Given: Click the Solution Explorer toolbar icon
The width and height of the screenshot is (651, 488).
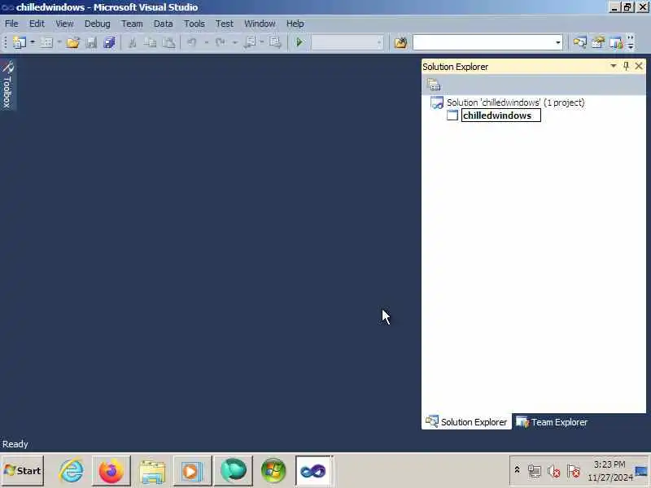Looking at the screenshot, I should pos(579,42).
